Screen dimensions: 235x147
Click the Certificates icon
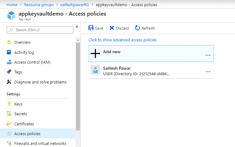(x=9, y=124)
